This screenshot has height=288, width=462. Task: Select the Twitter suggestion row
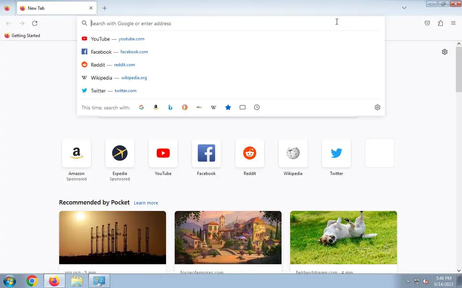click(231, 91)
